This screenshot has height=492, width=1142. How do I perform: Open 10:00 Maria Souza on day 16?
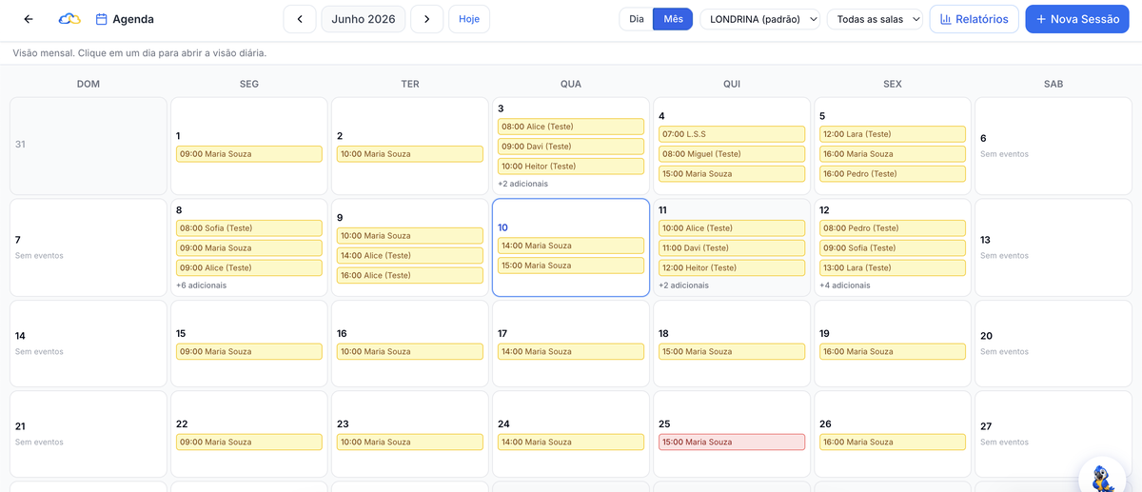410,352
